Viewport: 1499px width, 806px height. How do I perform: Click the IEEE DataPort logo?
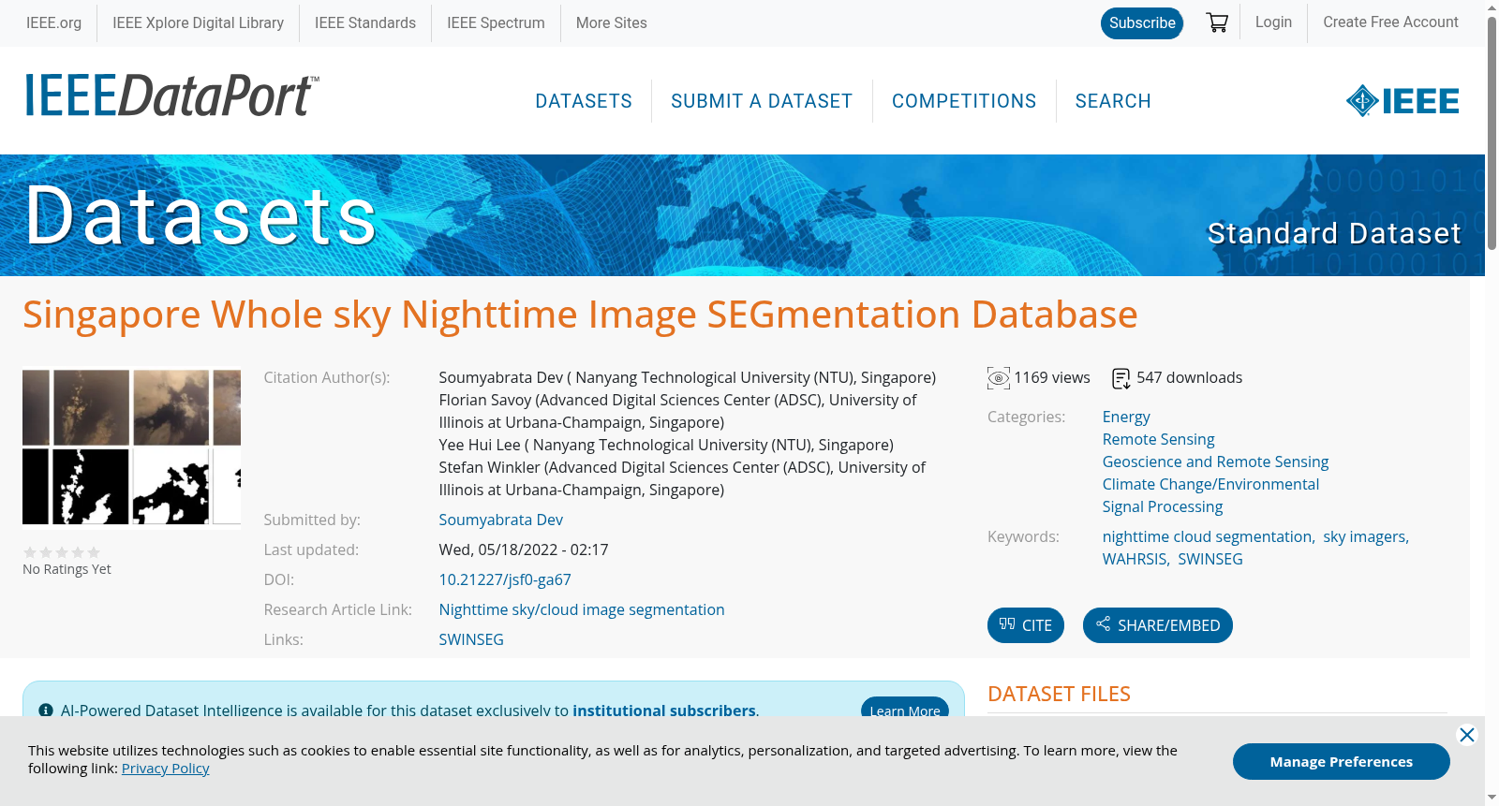pyautogui.click(x=171, y=95)
